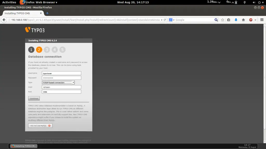This screenshot has width=266, height=149.
Task: Click the Installing TYPO3 CMS 6.2.4 header text
Action: click(43, 41)
